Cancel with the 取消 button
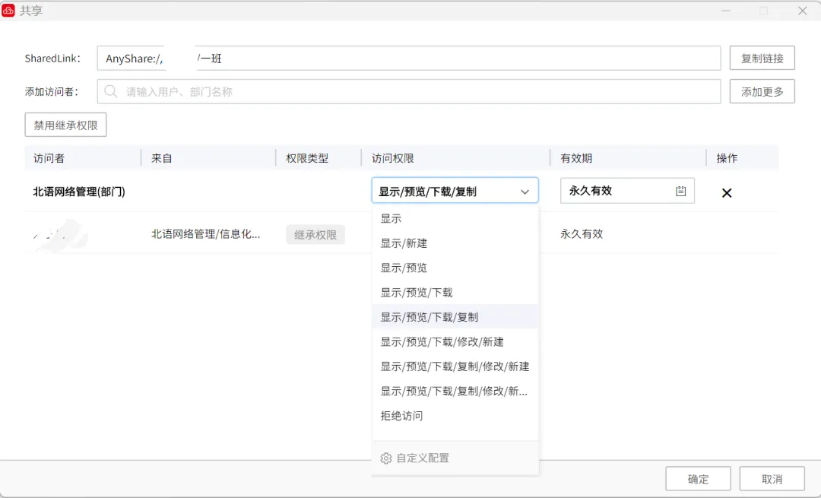Screen dimensions: 821x498 click(772, 479)
